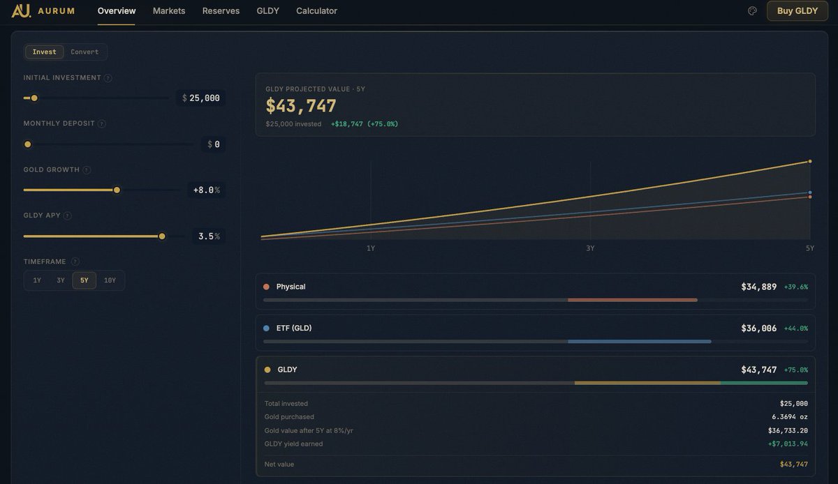Adjust the GLDY APY slider handle
The height and width of the screenshot is (484, 838).
coord(162,236)
